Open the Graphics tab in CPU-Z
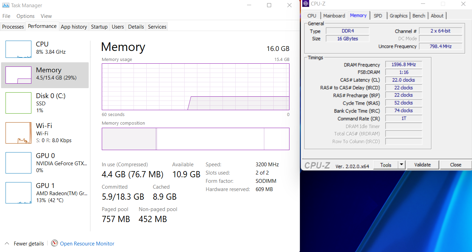This screenshot has height=252, width=472. click(399, 15)
